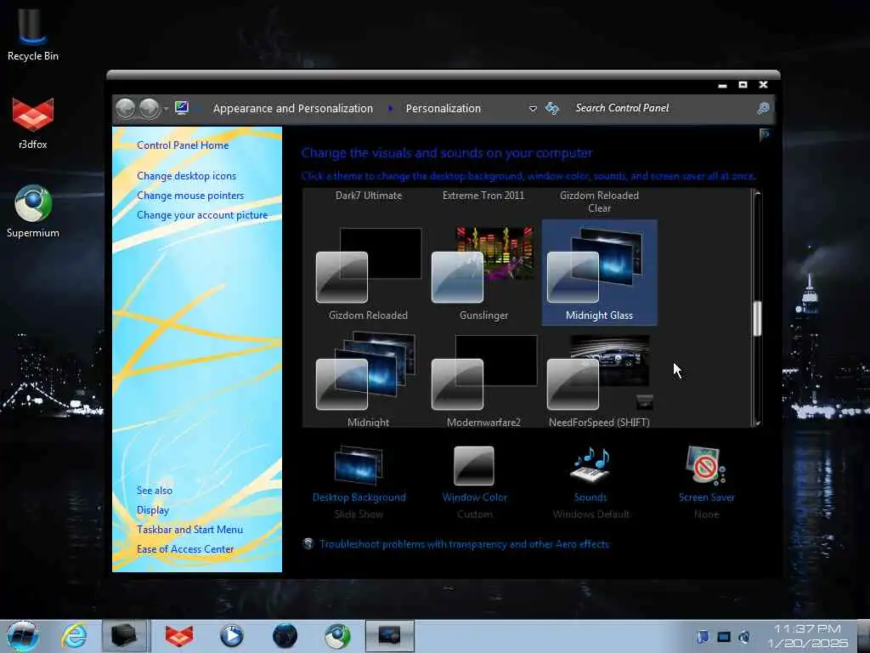Open the r3dfox desktop icon

pyautogui.click(x=33, y=123)
